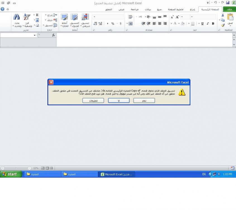
Task: Switch to Page Layout view in status bar
Action: (x=47, y=168)
